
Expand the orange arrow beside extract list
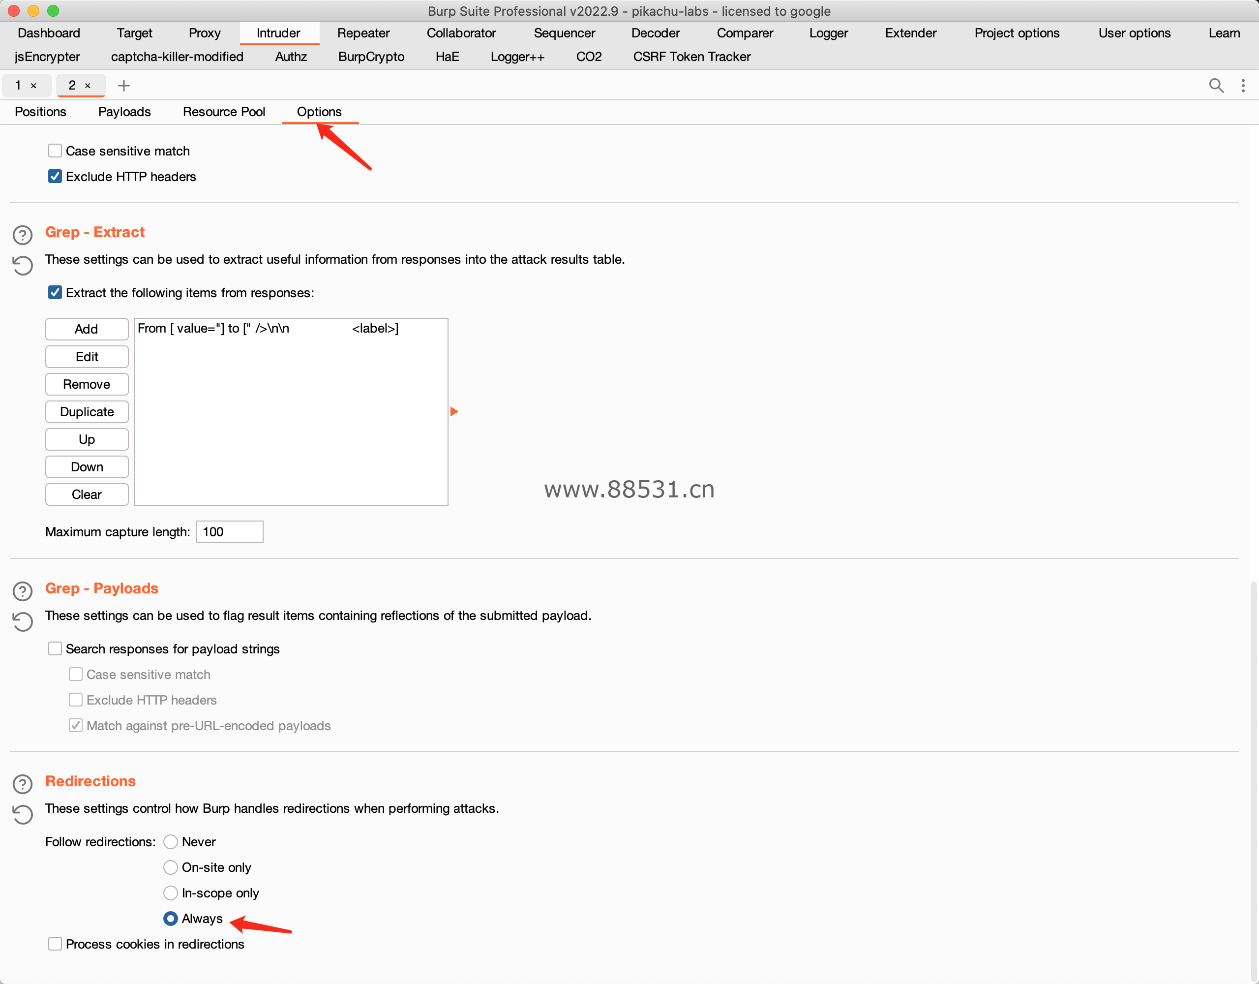[454, 411]
